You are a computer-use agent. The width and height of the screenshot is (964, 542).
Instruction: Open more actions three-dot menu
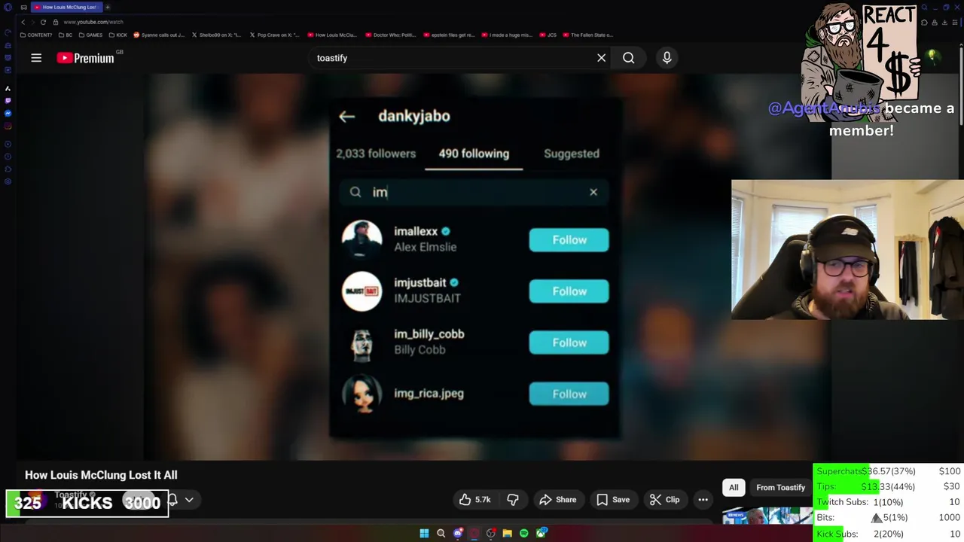pos(703,500)
